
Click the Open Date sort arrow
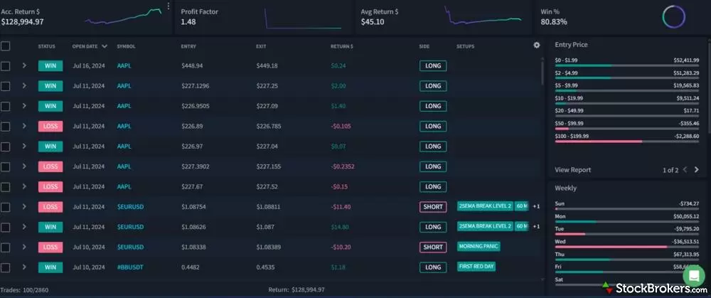coord(105,46)
